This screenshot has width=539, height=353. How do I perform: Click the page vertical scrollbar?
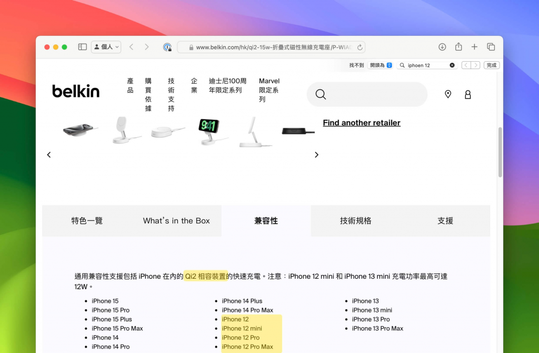(500, 152)
